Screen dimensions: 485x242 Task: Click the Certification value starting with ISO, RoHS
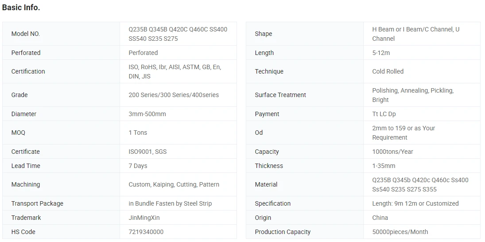(x=175, y=71)
